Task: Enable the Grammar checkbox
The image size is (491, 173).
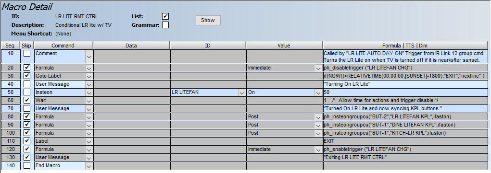Action: point(165,25)
